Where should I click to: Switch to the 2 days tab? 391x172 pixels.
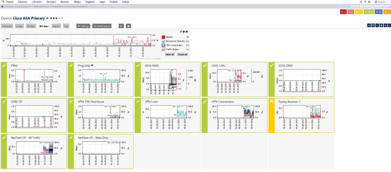(19, 26)
